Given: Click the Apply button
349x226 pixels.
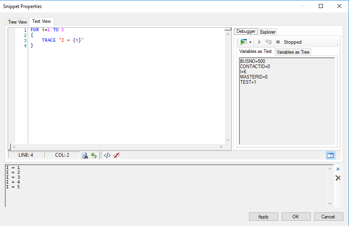Looking at the screenshot, I should (263, 217).
